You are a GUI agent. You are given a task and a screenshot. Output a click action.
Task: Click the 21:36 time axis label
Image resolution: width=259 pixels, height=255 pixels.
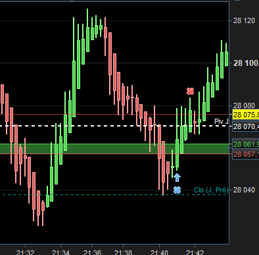pyautogui.click(x=92, y=252)
